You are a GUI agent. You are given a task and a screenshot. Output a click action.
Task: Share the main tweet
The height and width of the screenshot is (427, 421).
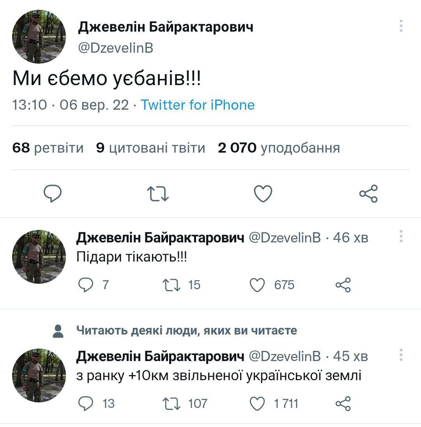click(x=368, y=194)
